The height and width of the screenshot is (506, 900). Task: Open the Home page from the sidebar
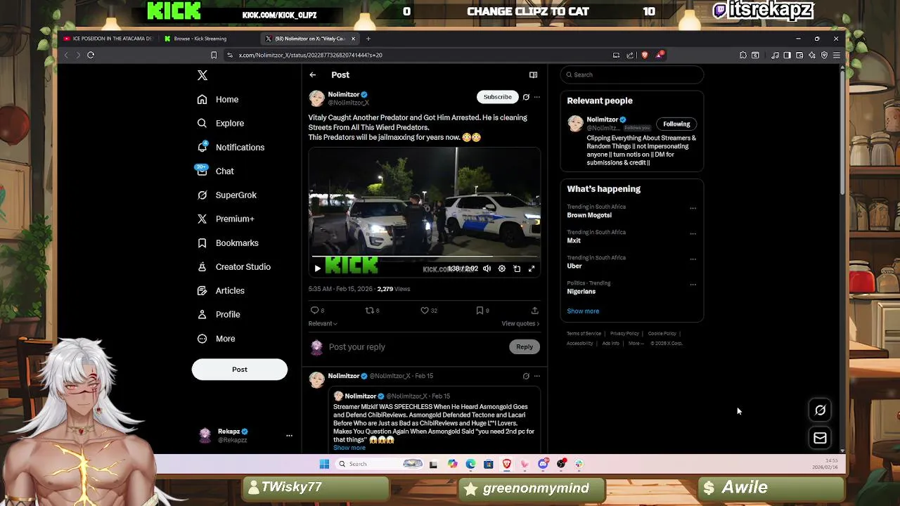tap(218, 100)
